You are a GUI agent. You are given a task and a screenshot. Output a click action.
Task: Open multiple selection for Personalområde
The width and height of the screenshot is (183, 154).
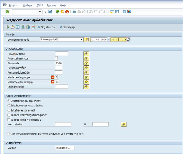click(86, 68)
